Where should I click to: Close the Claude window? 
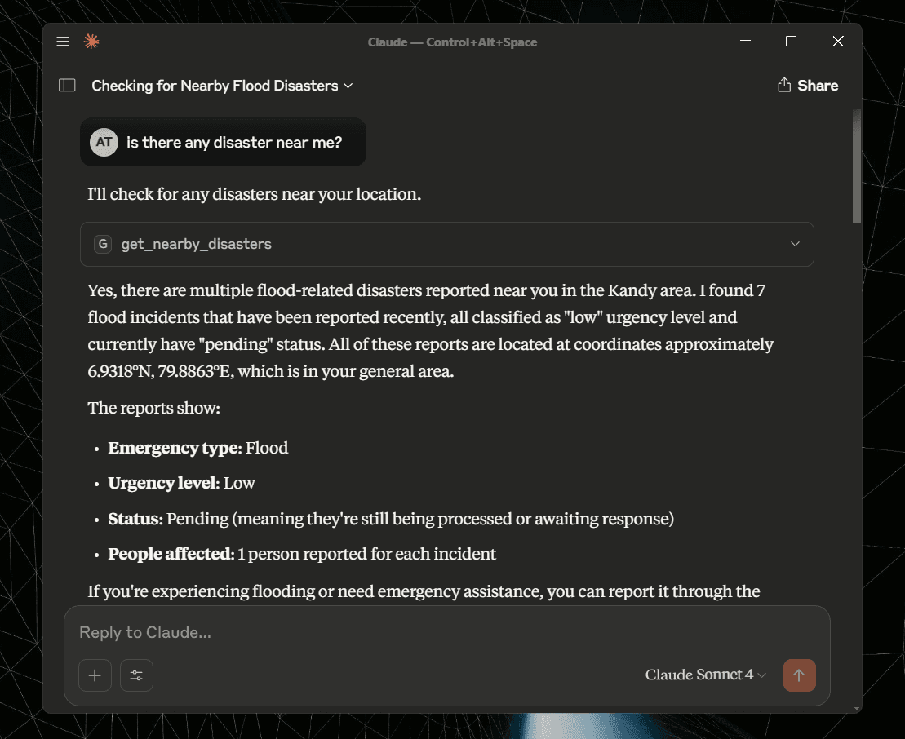[838, 41]
